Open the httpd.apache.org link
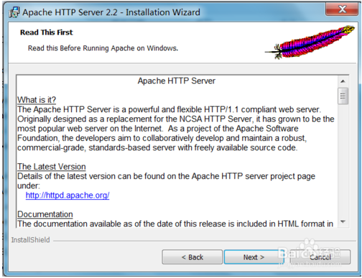 68,195
